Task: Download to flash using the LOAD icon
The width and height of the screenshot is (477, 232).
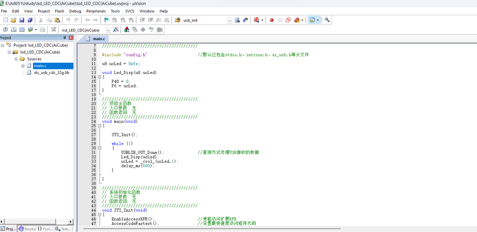Action: tap(54, 30)
